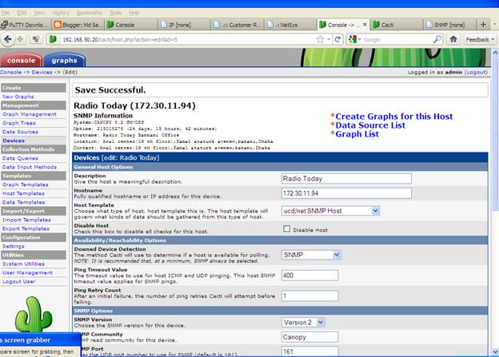499x357 pixels.
Task: Click the Ping Timeout Value field
Action: pos(309,276)
